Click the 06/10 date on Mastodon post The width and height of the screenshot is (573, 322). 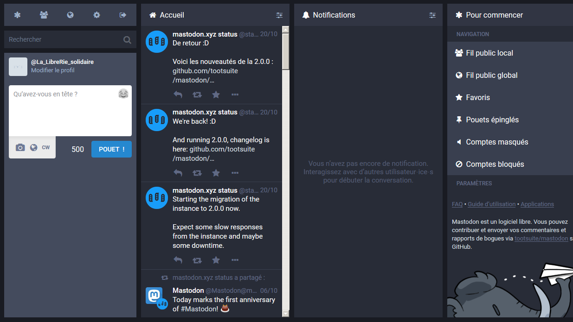pyautogui.click(x=269, y=290)
